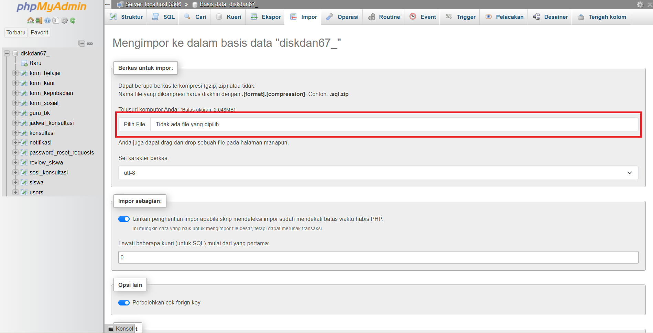The width and height of the screenshot is (653, 333).
Task: Click the Terbaru button
Action: (16, 32)
